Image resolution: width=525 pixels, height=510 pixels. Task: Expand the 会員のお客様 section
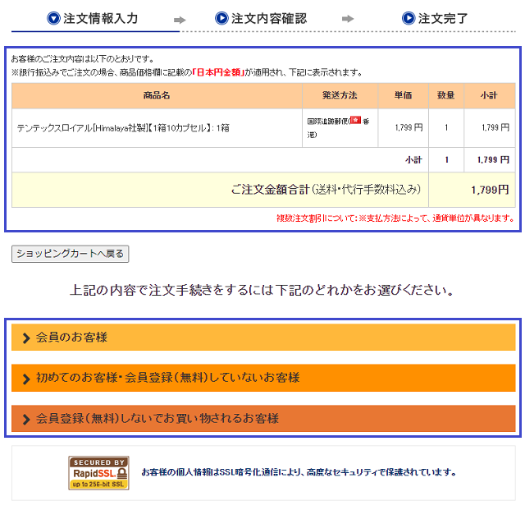[x=263, y=338]
